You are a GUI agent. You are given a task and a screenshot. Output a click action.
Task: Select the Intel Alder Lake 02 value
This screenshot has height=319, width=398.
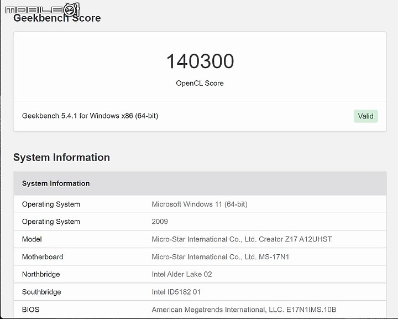coord(182,275)
